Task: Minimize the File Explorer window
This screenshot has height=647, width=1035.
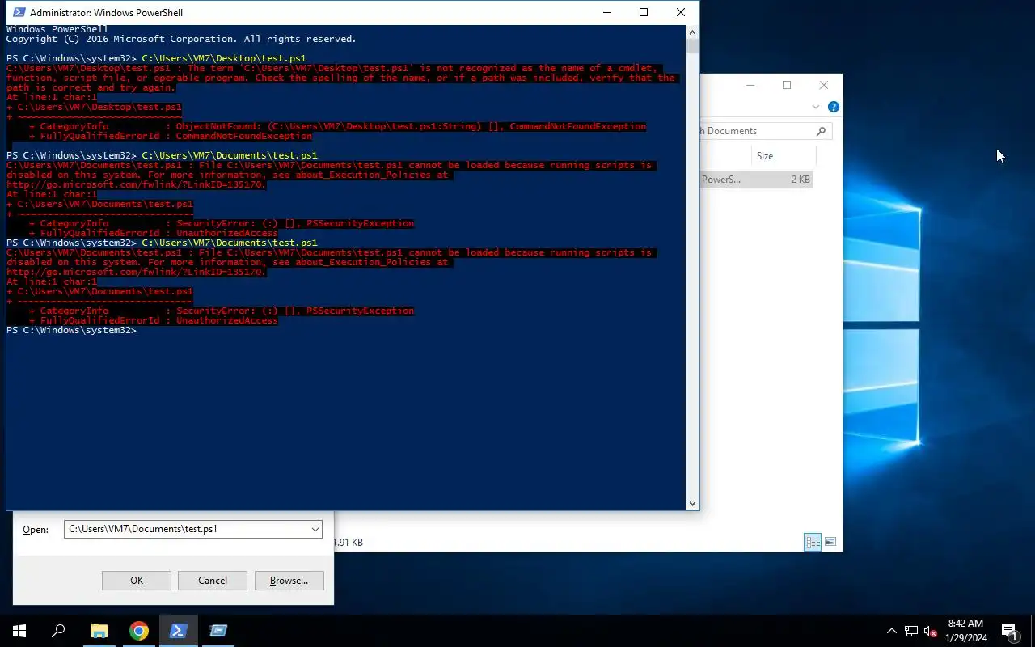Action: pos(750,85)
